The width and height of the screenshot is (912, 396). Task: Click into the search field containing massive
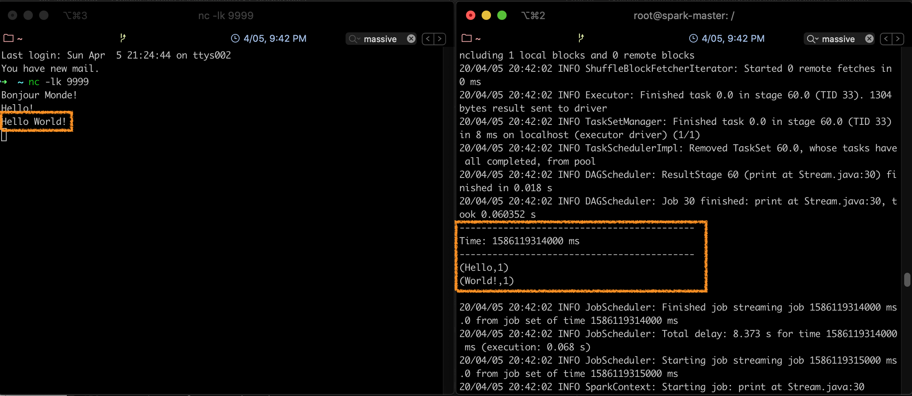pos(381,39)
